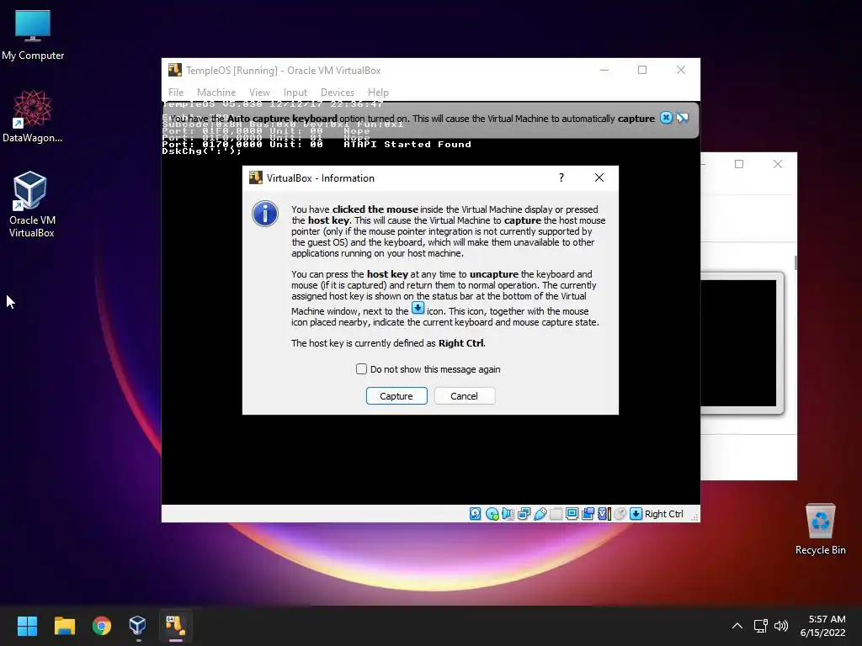Screen dimensions: 862x646
Task: Click the suppress notification icon beside dismiss
Action: coord(682,118)
